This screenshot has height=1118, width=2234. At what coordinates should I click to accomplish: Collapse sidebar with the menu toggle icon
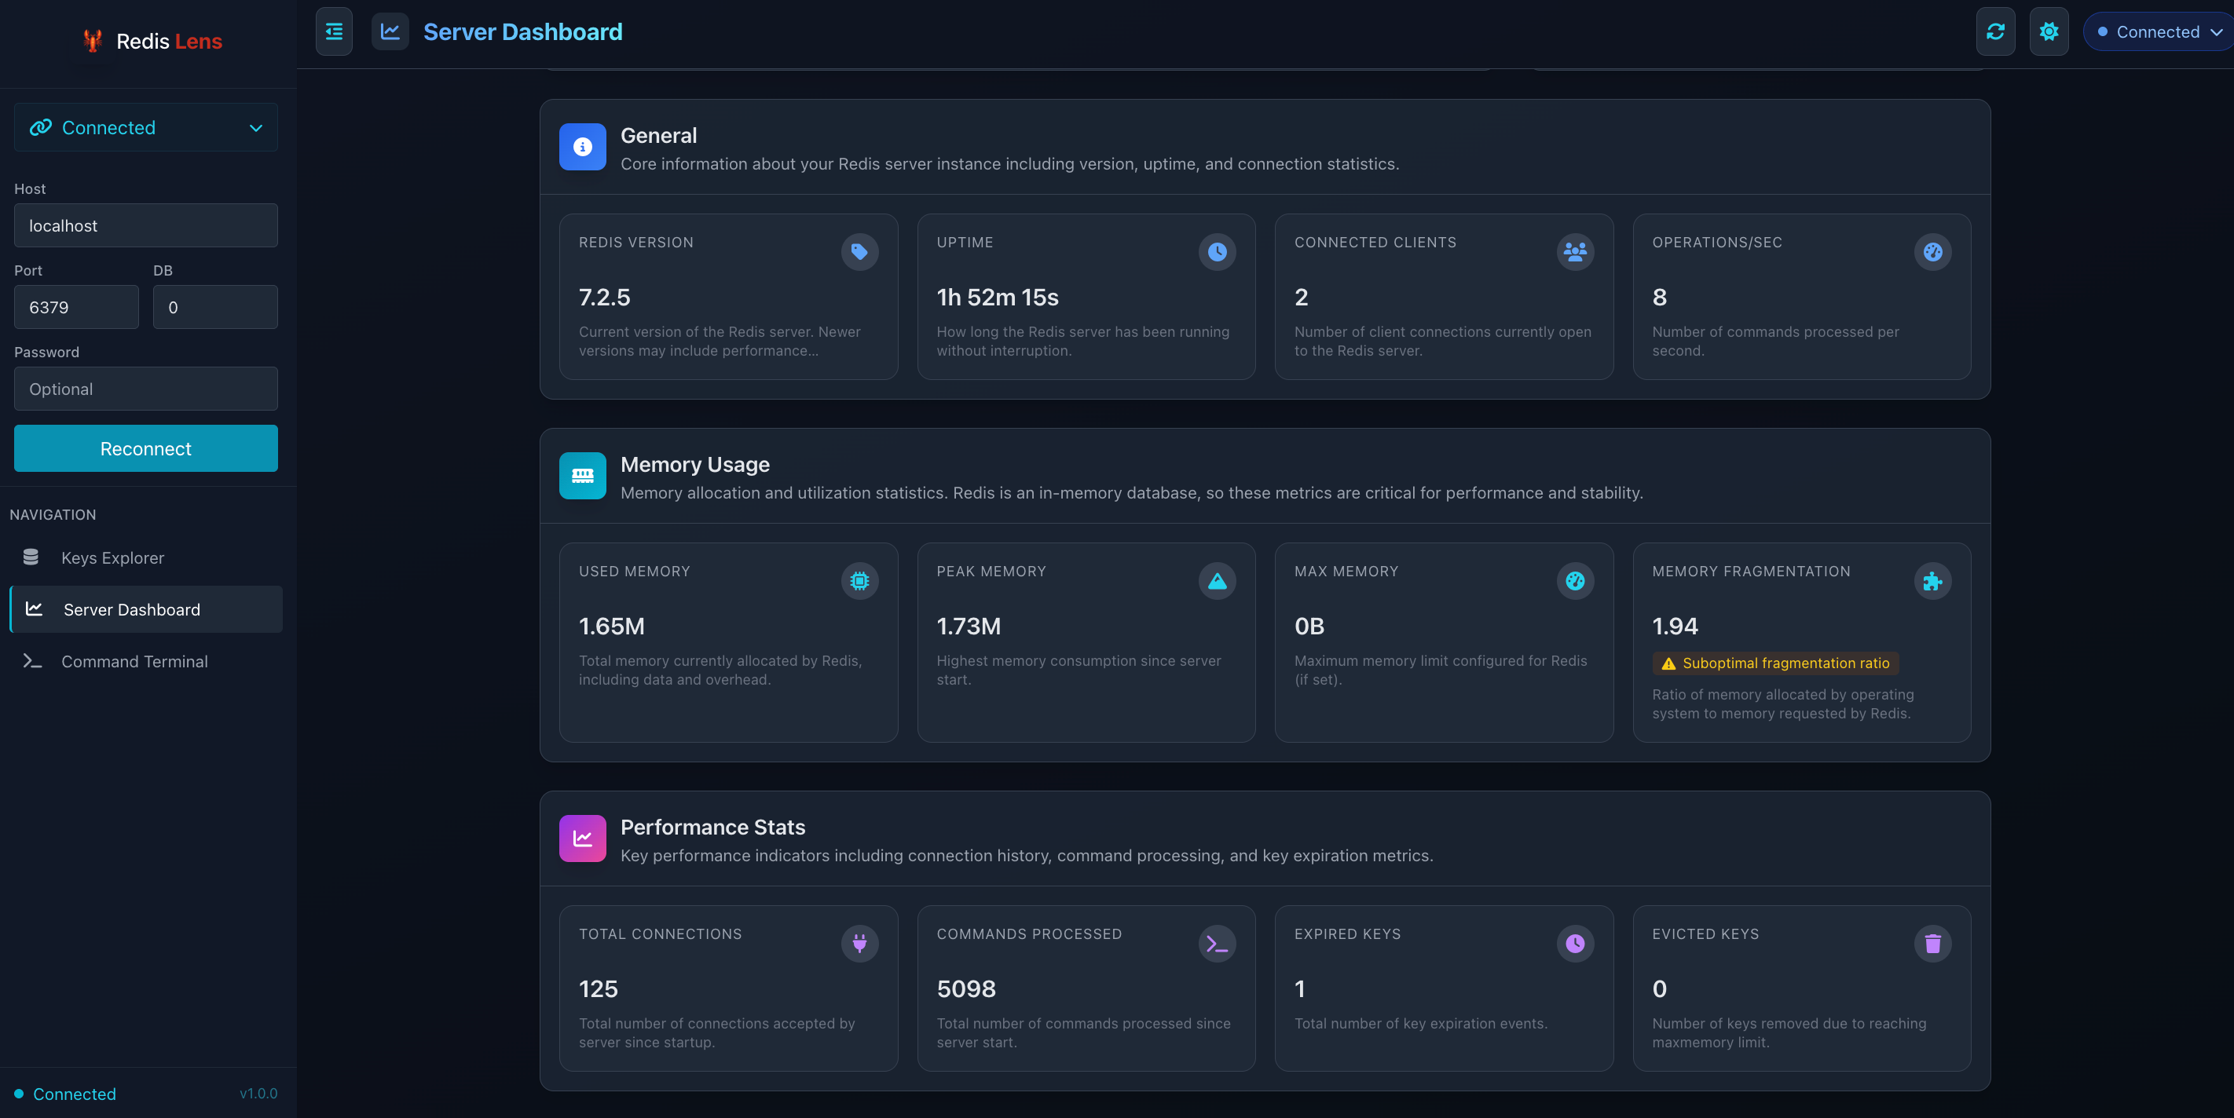pos(334,32)
